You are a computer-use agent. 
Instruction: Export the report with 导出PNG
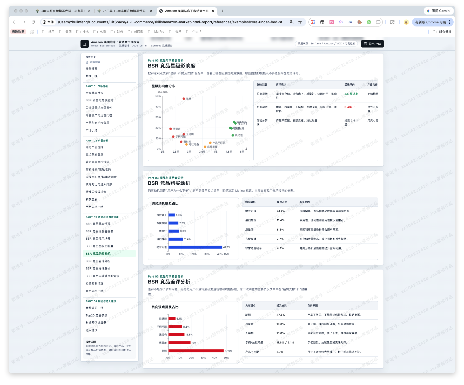(372, 44)
